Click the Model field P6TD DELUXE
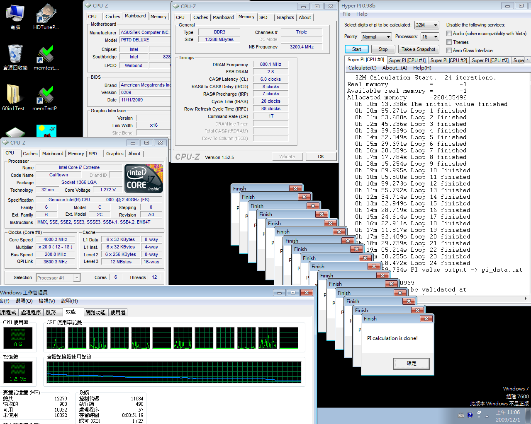Viewport: 531px width, 424px height. click(145, 40)
